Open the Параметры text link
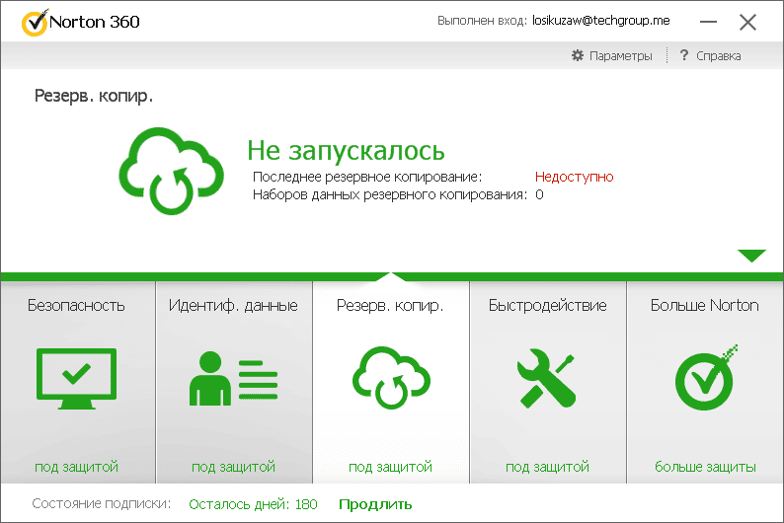This screenshot has height=523, width=784. point(620,56)
